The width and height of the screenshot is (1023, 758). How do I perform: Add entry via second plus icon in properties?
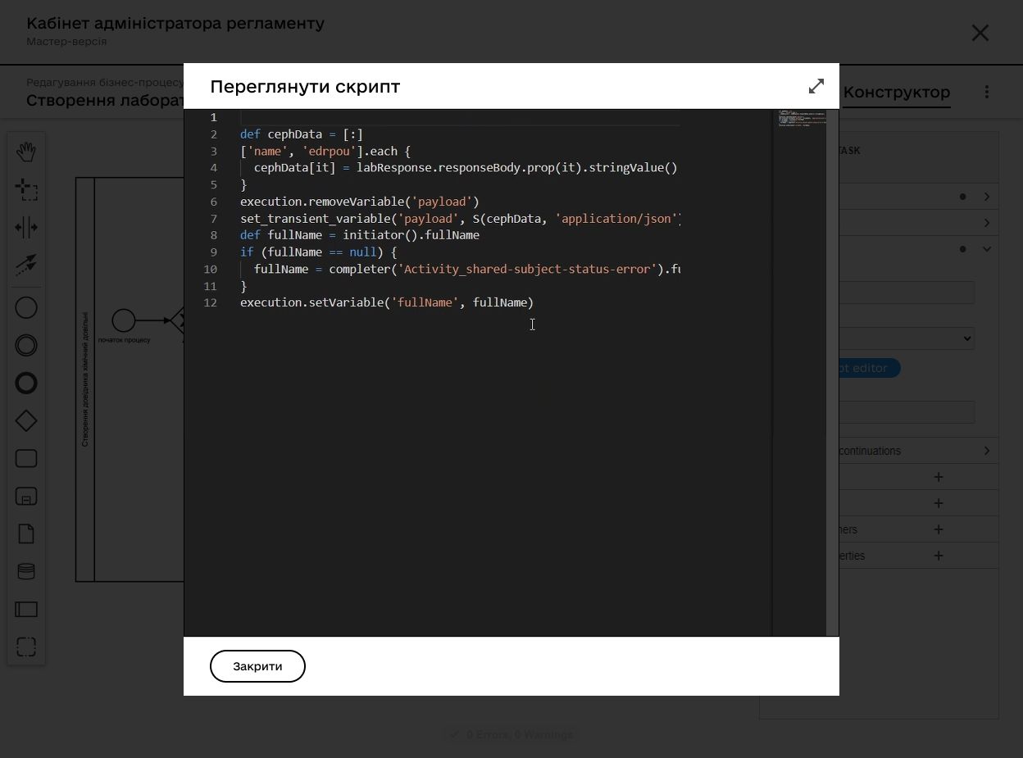939,503
